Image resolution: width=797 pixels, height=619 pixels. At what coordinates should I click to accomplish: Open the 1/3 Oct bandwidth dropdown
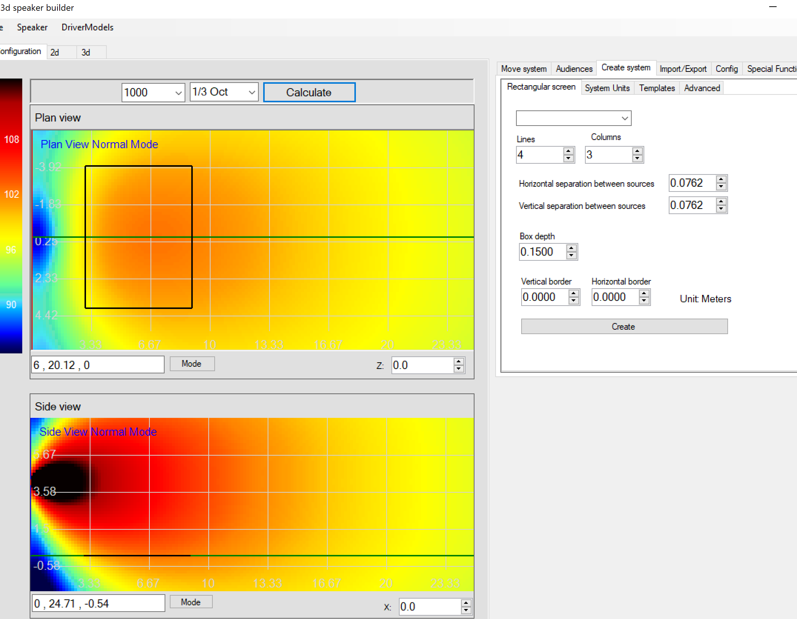[252, 93]
